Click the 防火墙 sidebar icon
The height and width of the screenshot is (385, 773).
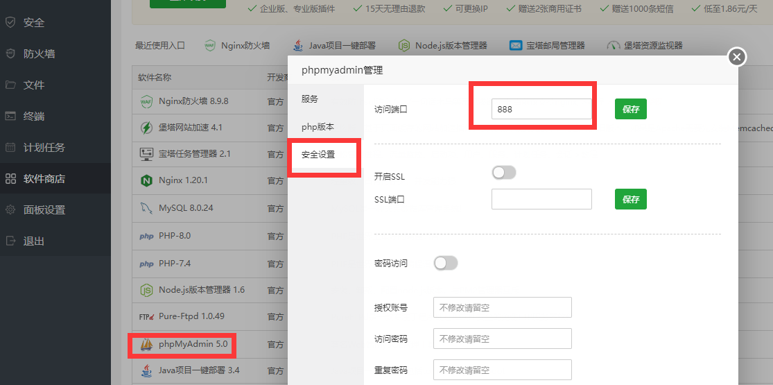click(x=10, y=54)
